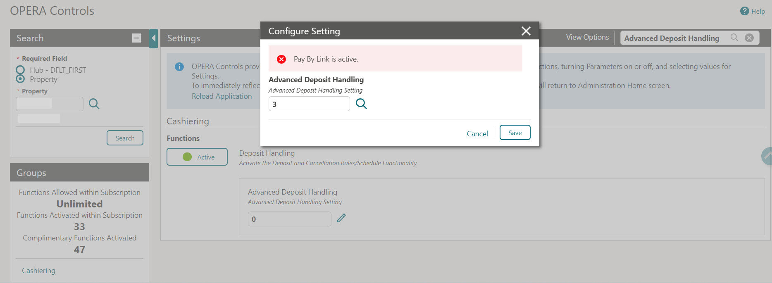Viewport: 772px width, 283px height.
Task: Click the Search button in the Search panel
Action: click(125, 138)
